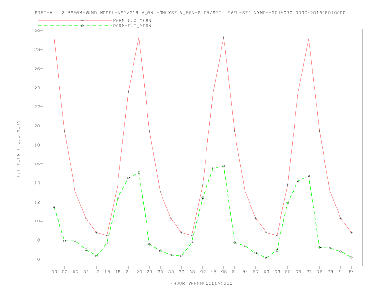Click the y-axis tick label 26

37,69
